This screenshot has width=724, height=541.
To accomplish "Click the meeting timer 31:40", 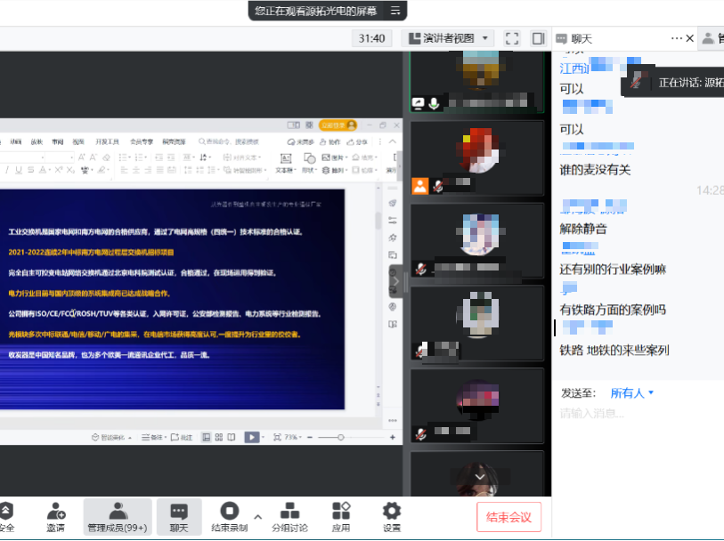I will click(x=371, y=38).
